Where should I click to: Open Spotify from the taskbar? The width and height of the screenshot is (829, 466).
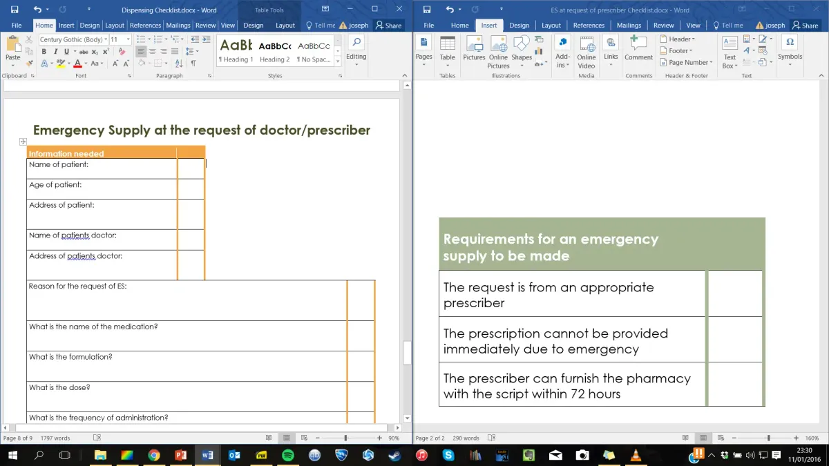pos(288,456)
